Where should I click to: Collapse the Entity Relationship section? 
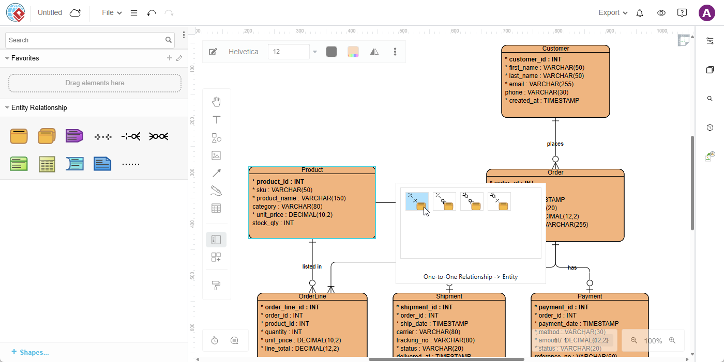(x=7, y=108)
